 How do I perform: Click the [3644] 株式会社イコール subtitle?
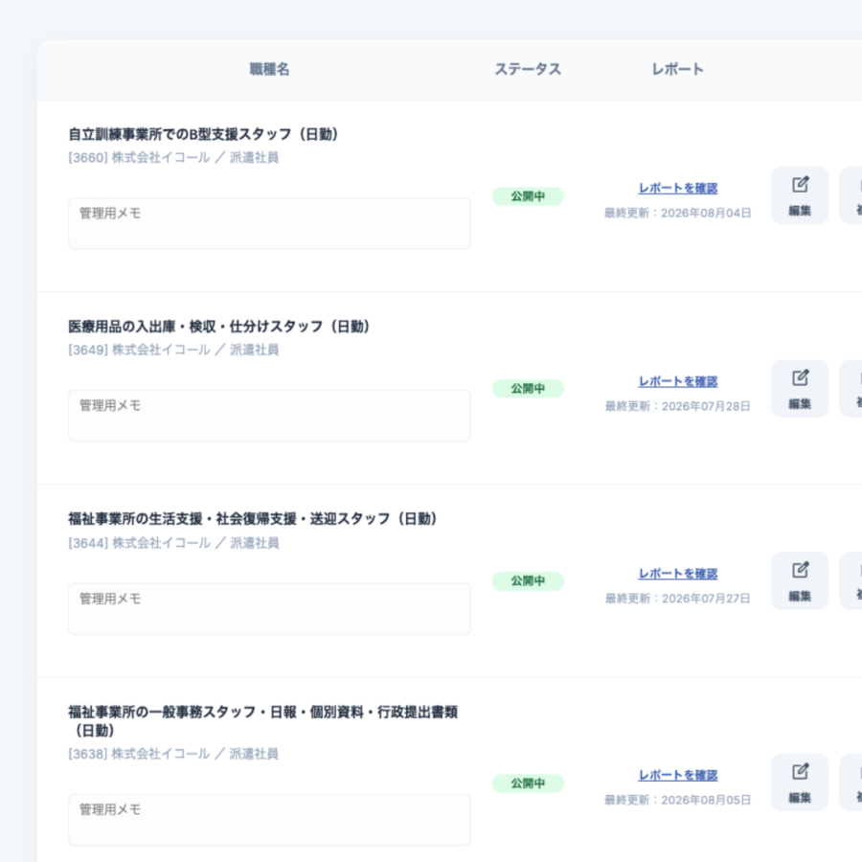pyautogui.click(x=173, y=543)
